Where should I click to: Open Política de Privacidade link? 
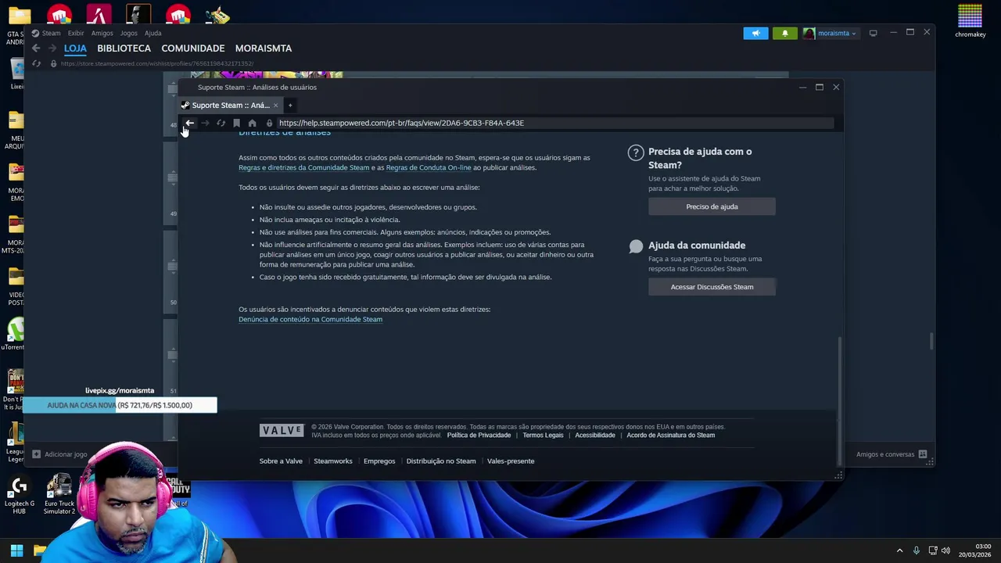point(479,436)
